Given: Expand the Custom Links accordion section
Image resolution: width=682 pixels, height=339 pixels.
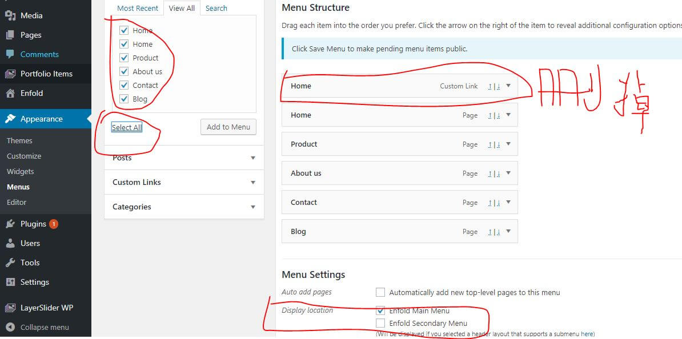Looking at the screenshot, I should tap(253, 183).
